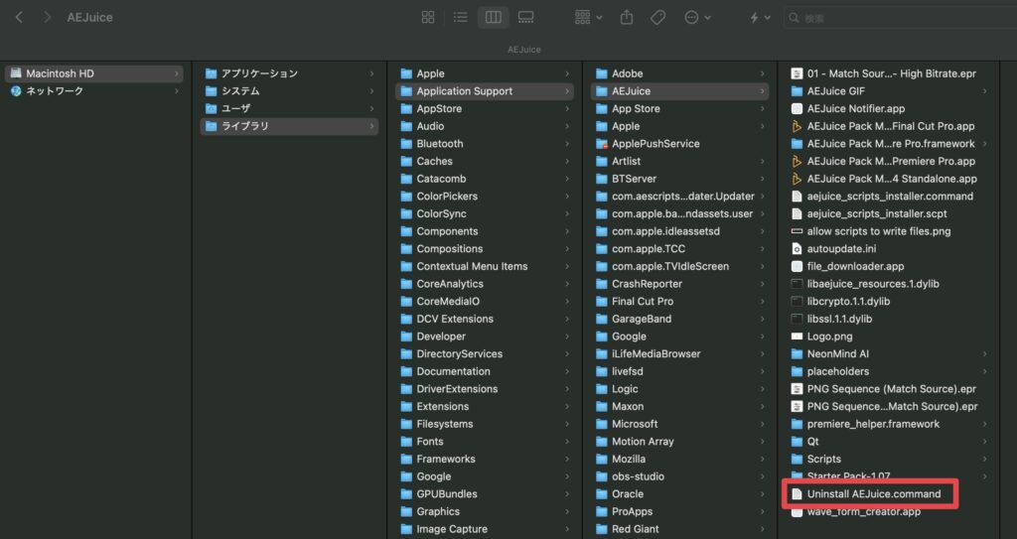Open the Final Cut Pro folder icon
This screenshot has width=1017, height=539.
602,301
